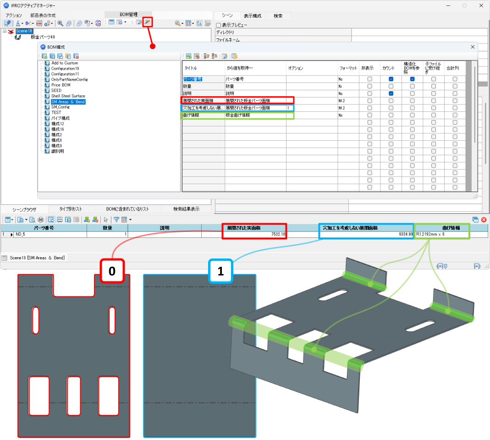
Task: Click the add column row icon in BOM構成
Action: (188, 56)
